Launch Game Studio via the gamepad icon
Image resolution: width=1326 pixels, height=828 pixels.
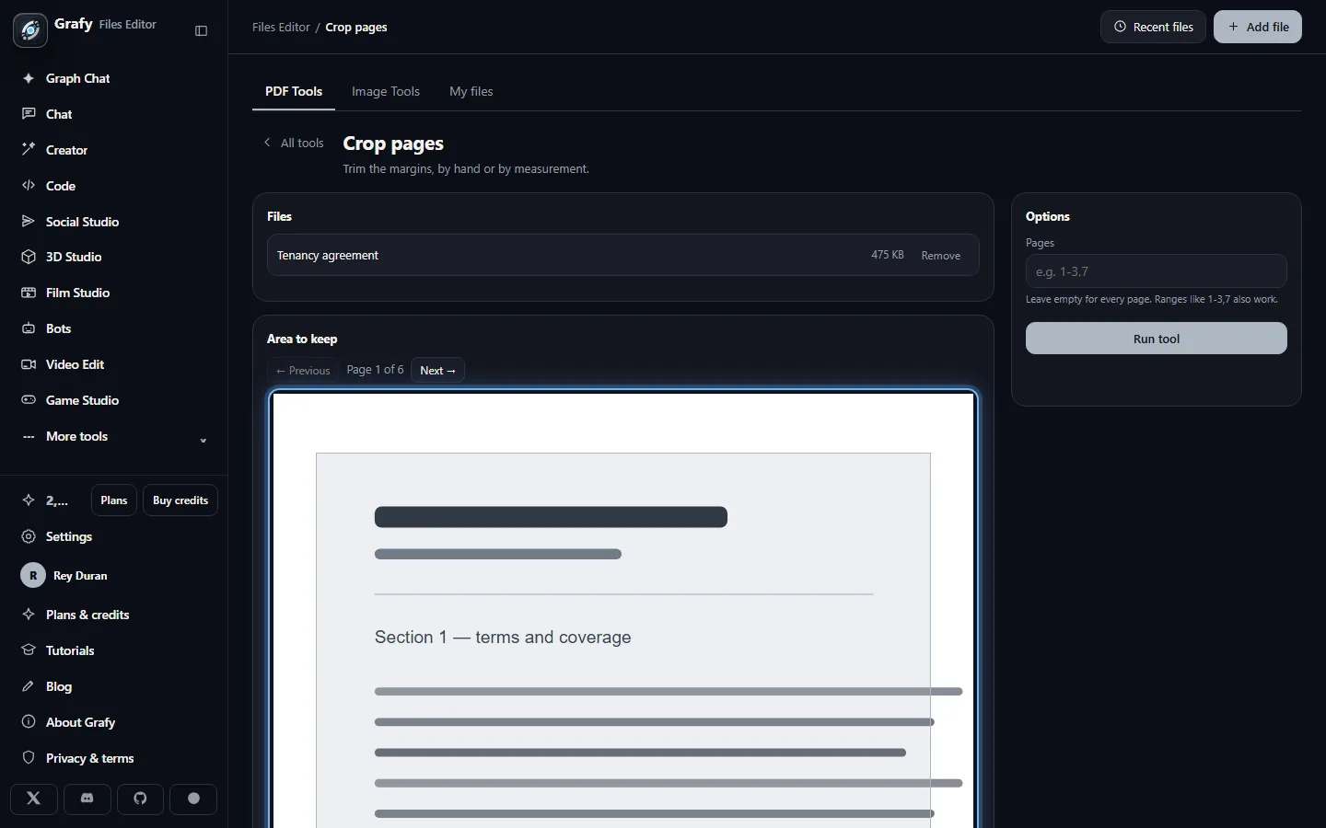29,400
